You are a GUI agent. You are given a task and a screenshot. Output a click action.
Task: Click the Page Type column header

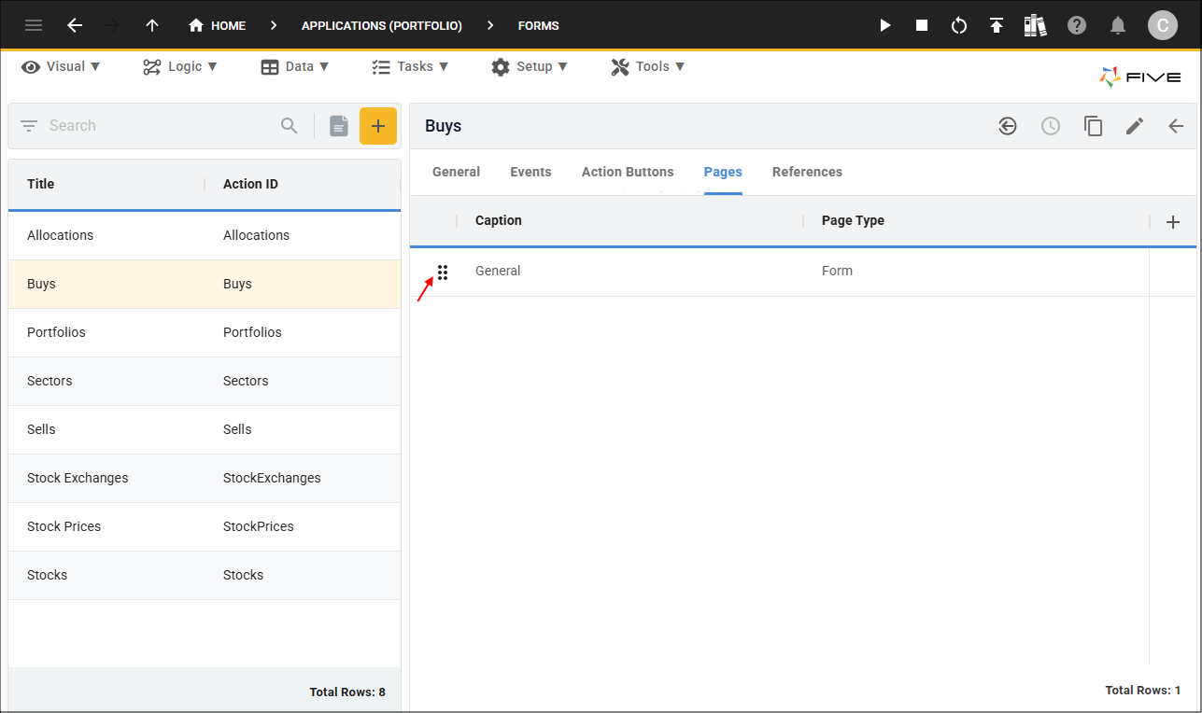(x=853, y=220)
